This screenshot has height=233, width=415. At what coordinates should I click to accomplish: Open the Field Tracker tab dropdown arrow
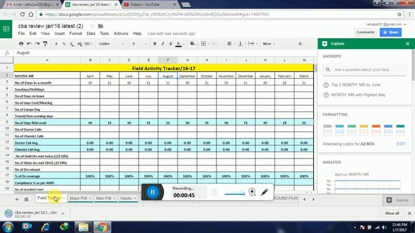(64, 198)
